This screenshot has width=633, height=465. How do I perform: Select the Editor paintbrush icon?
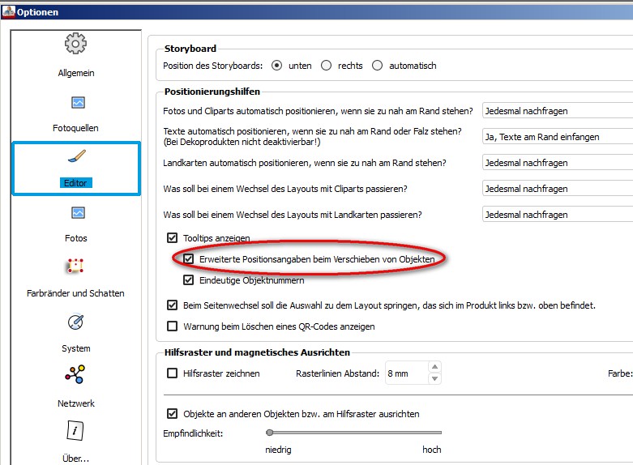[x=77, y=156]
